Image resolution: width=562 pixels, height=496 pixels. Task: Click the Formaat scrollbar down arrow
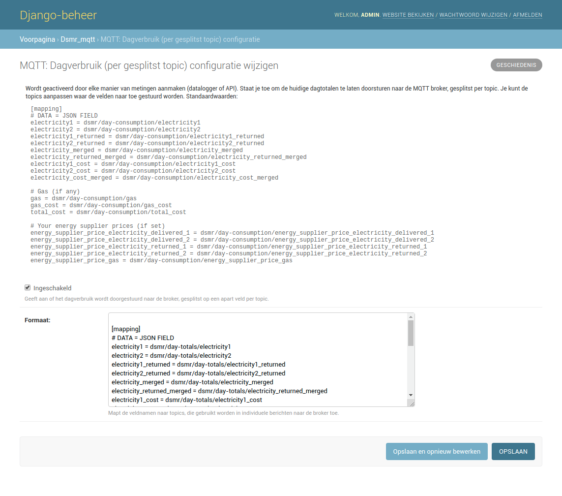click(x=411, y=395)
